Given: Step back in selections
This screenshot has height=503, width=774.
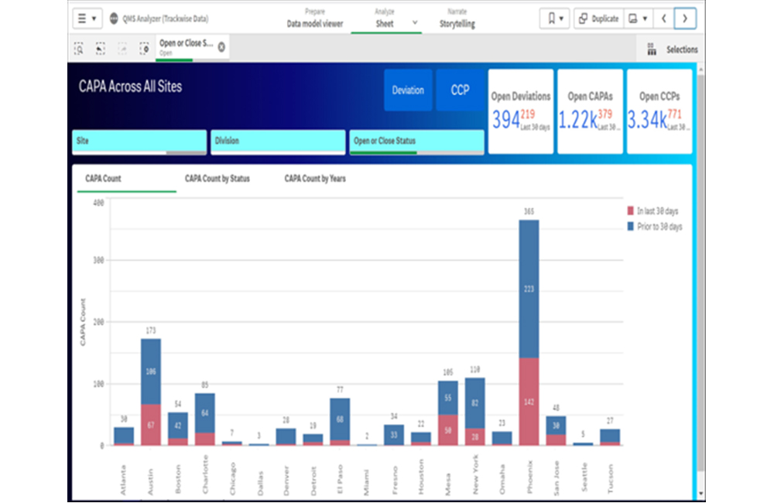Looking at the screenshot, I should pyautogui.click(x=101, y=49).
